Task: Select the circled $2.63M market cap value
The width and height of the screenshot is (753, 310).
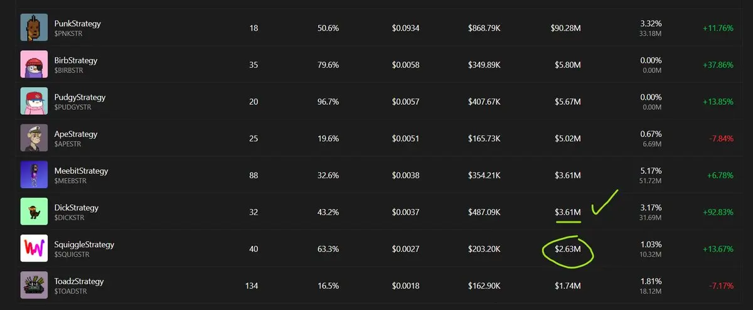Action: click(567, 249)
